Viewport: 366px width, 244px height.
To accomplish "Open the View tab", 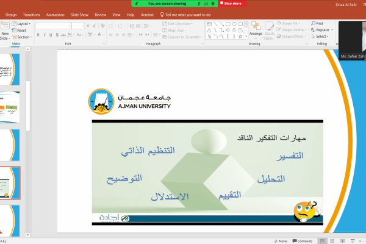I will (117, 15).
